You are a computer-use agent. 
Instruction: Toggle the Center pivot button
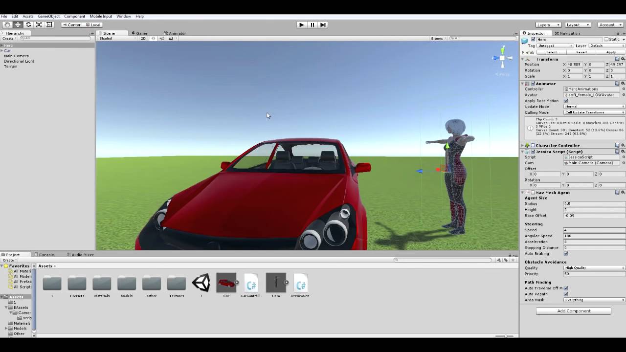click(x=72, y=25)
